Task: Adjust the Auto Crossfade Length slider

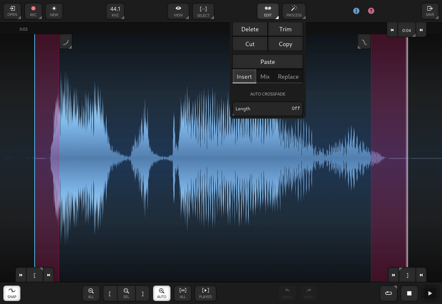Action: point(268,109)
